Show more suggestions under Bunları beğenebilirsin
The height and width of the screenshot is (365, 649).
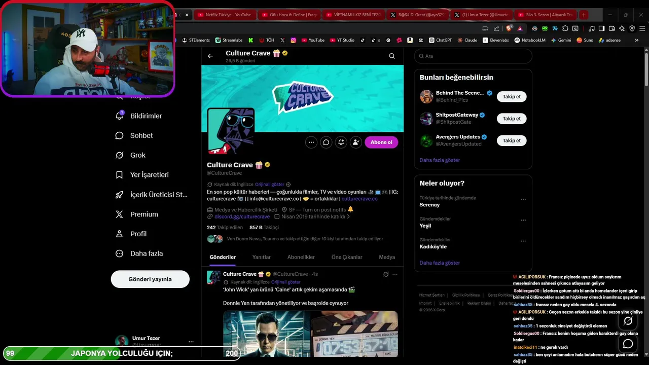pos(440,160)
